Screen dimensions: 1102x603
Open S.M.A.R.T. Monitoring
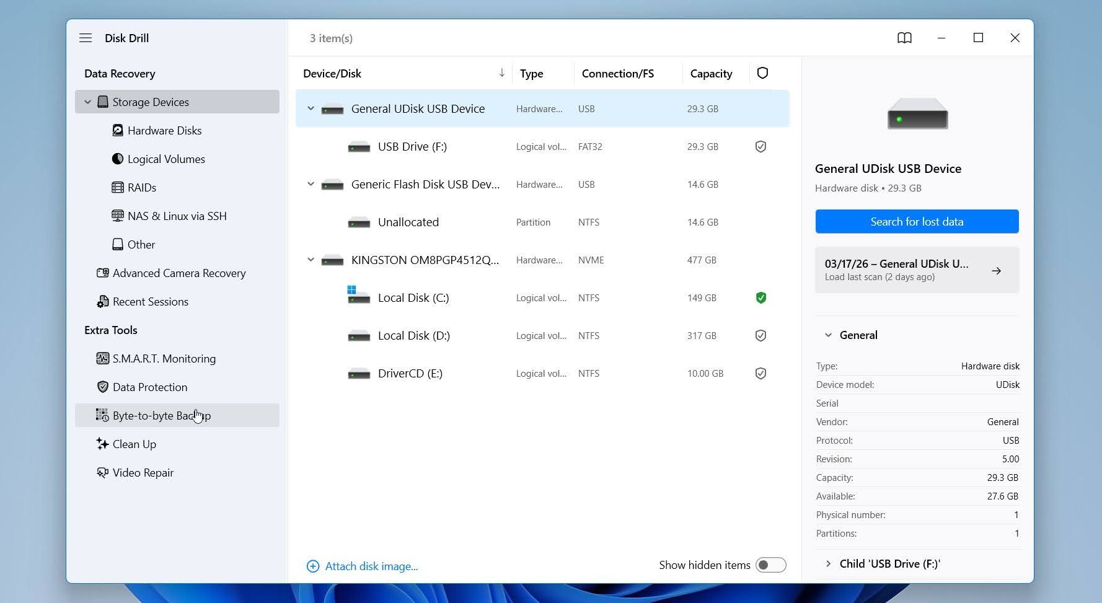coord(164,359)
